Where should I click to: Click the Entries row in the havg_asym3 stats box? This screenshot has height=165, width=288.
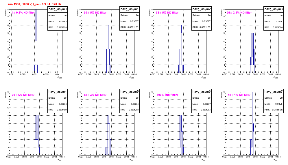tap(274, 16)
